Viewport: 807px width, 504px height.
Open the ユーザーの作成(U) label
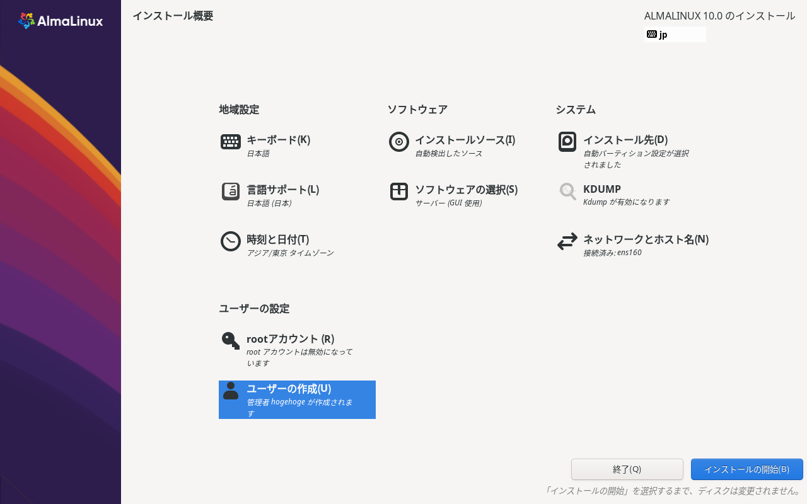coord(289,389)
